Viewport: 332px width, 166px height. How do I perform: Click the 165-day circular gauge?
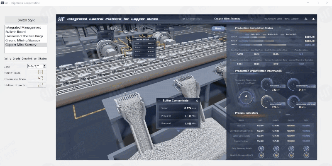[293, 101]
